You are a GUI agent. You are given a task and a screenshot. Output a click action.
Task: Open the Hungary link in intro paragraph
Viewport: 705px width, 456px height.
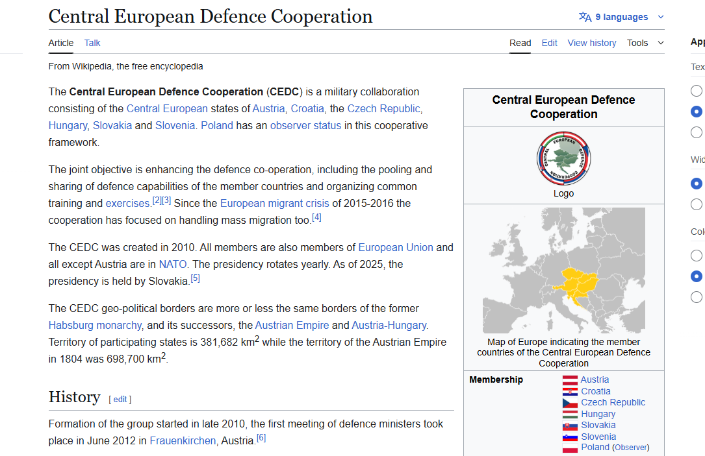point(68,126)
